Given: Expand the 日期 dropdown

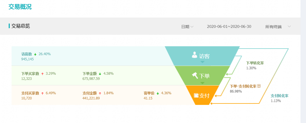Looking at the screenshot, I should (x=187, y=27).
